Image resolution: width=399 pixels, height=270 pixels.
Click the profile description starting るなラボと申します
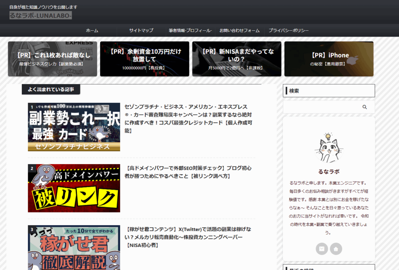point(329,208)
